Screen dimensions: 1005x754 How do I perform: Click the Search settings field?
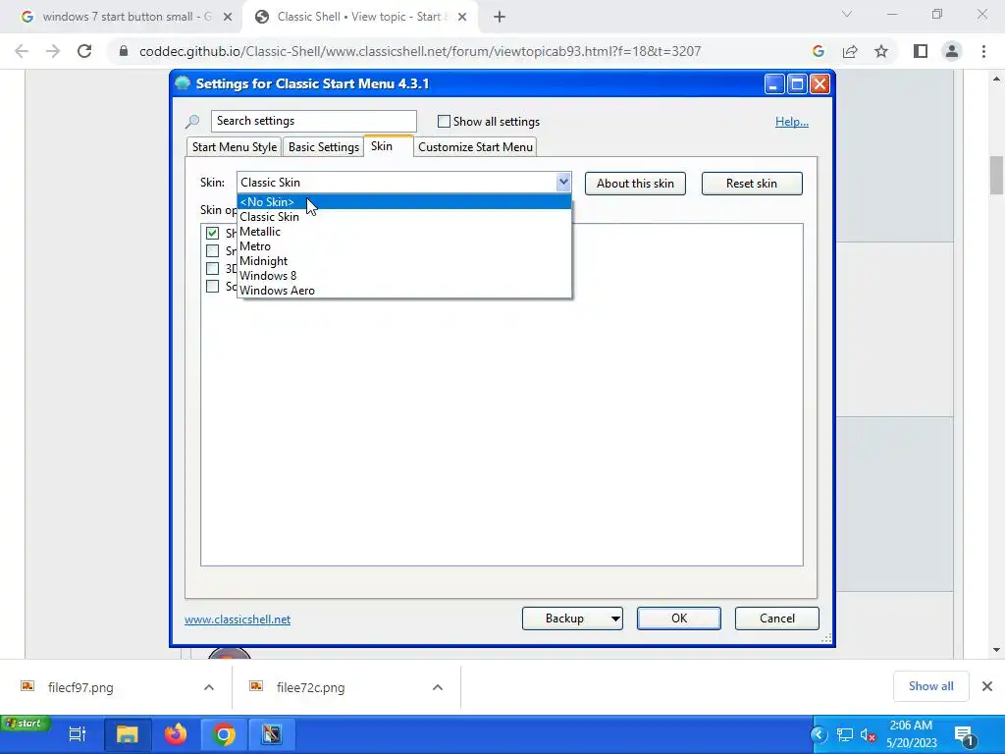click(313, 121)
